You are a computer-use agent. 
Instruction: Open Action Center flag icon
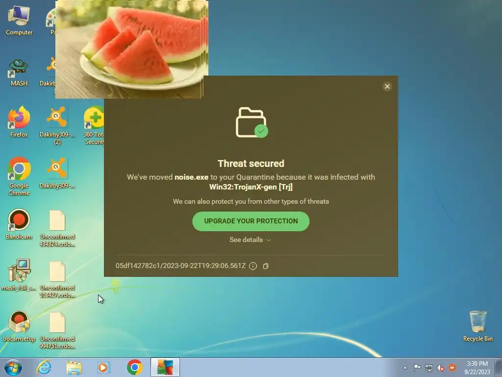[417, 368]
